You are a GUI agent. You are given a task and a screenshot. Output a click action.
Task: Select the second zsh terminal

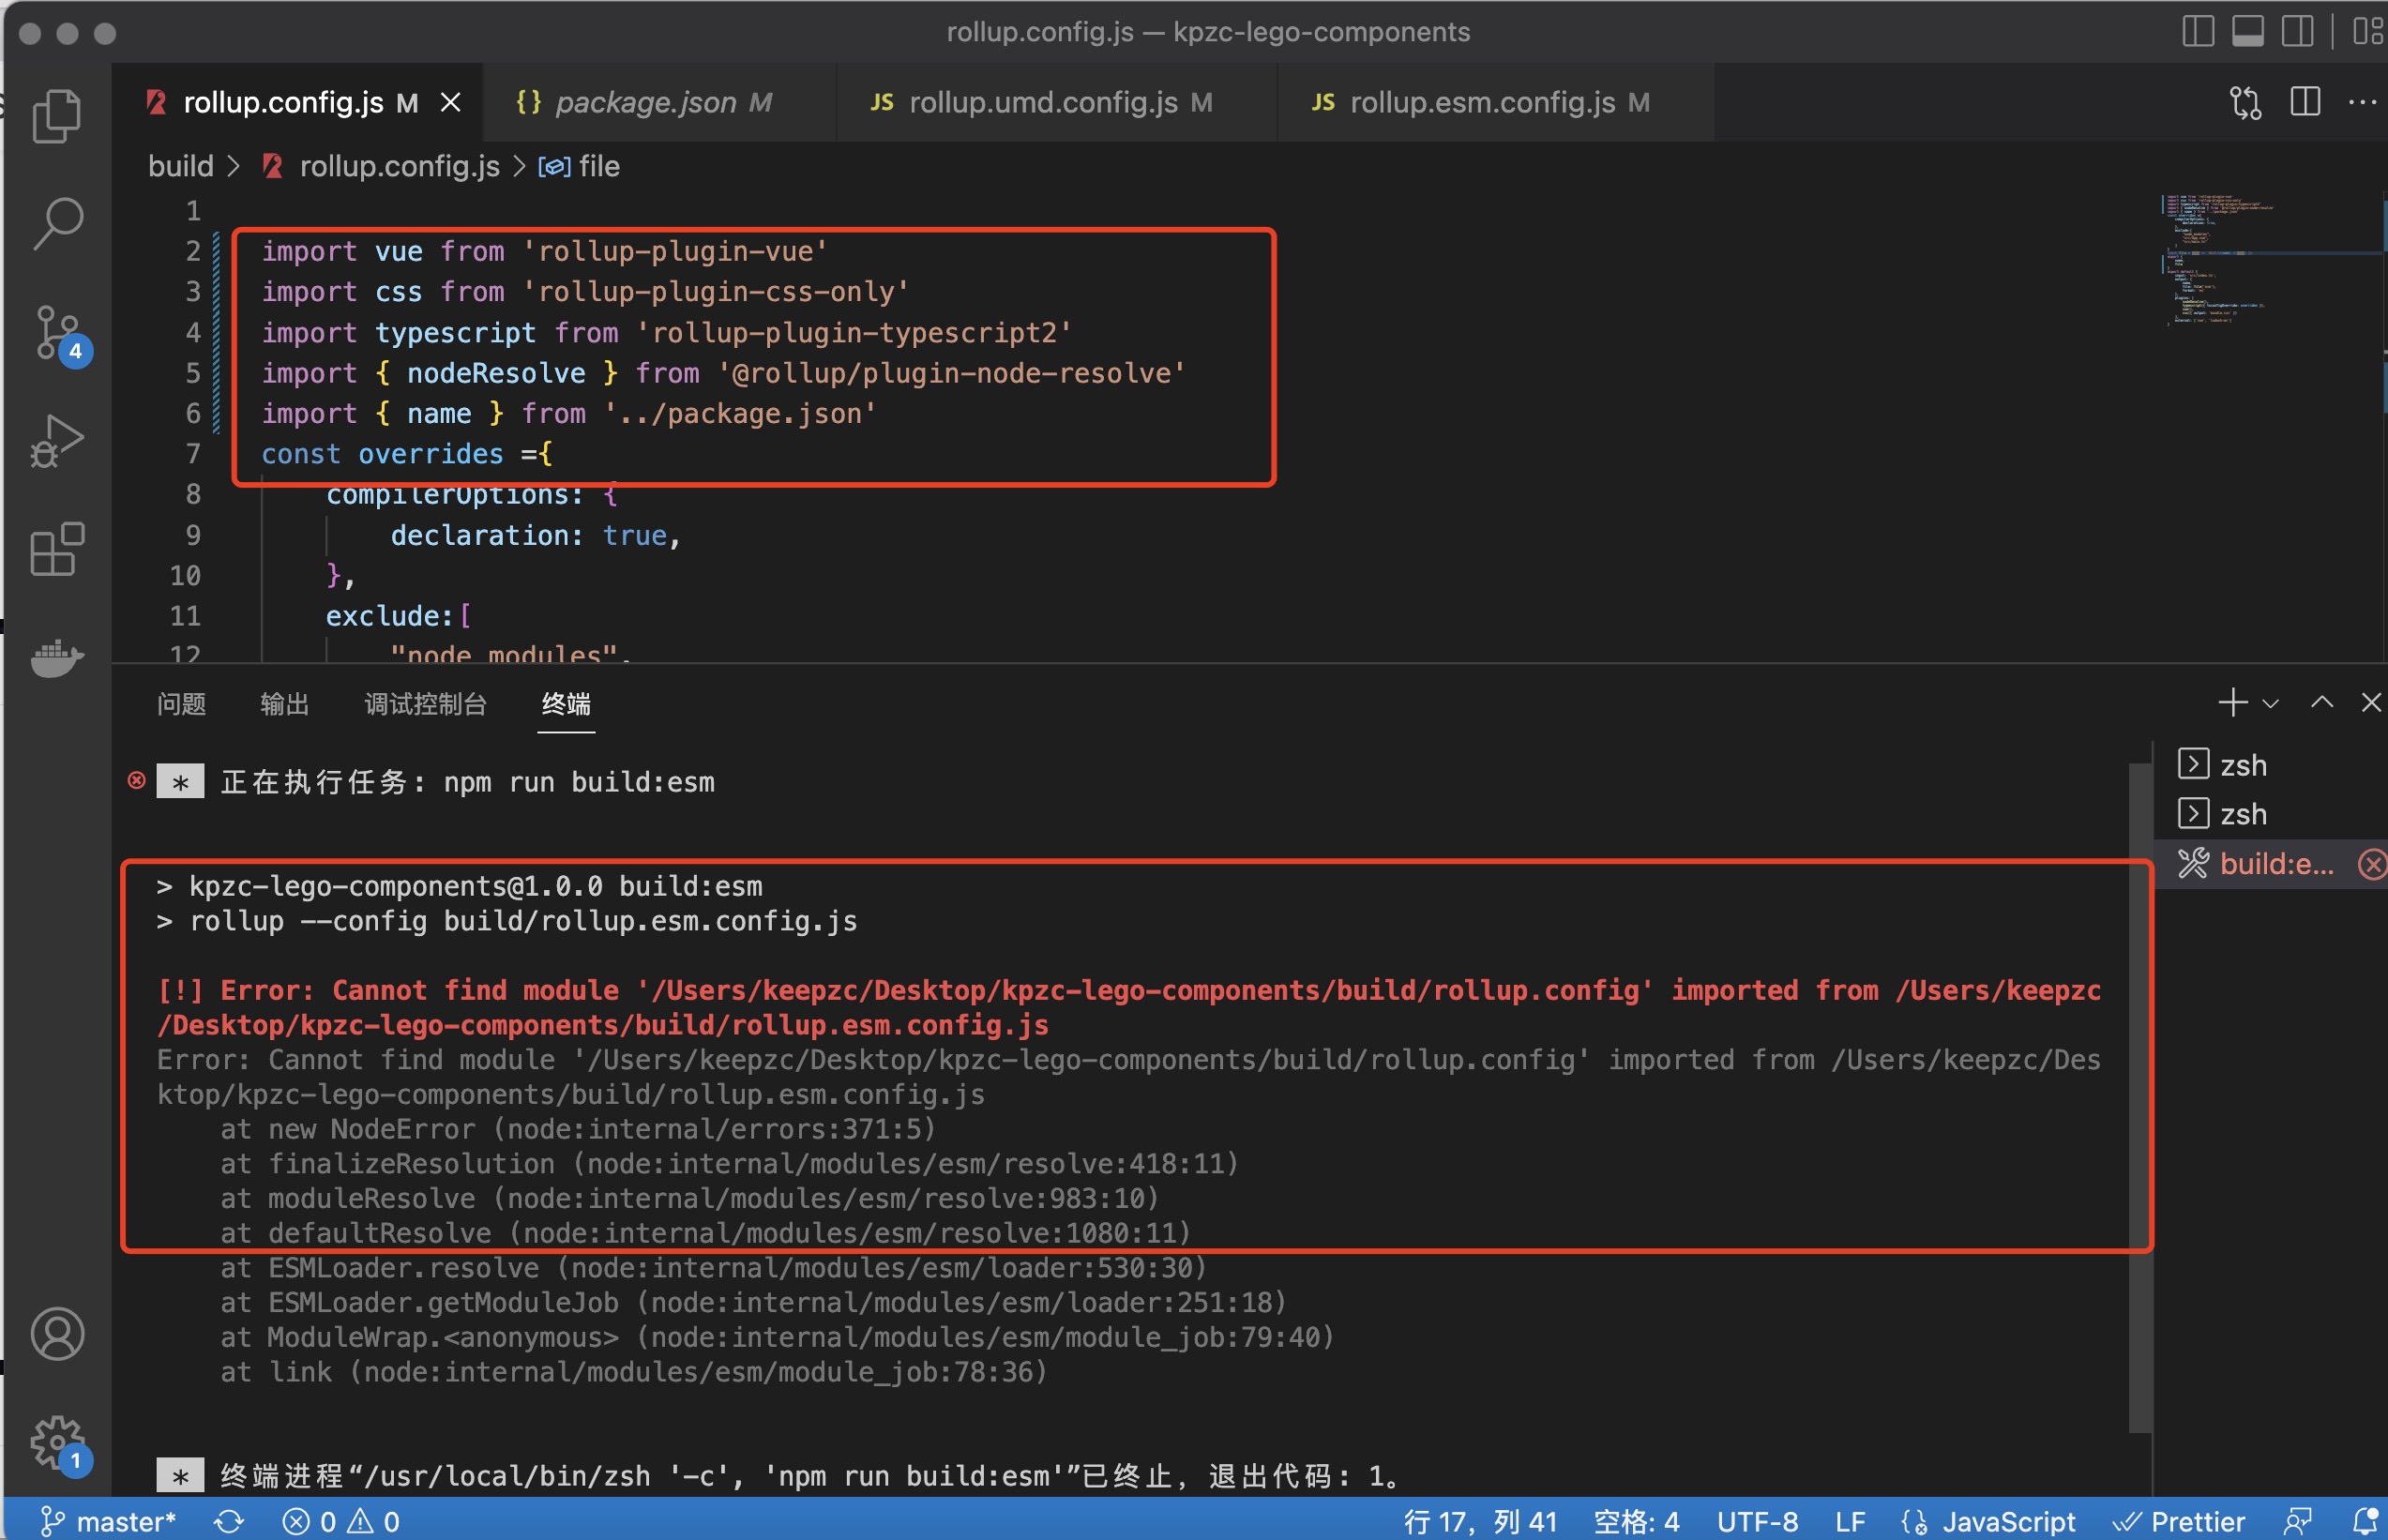pyautogui.click(x=2270, y=814)
